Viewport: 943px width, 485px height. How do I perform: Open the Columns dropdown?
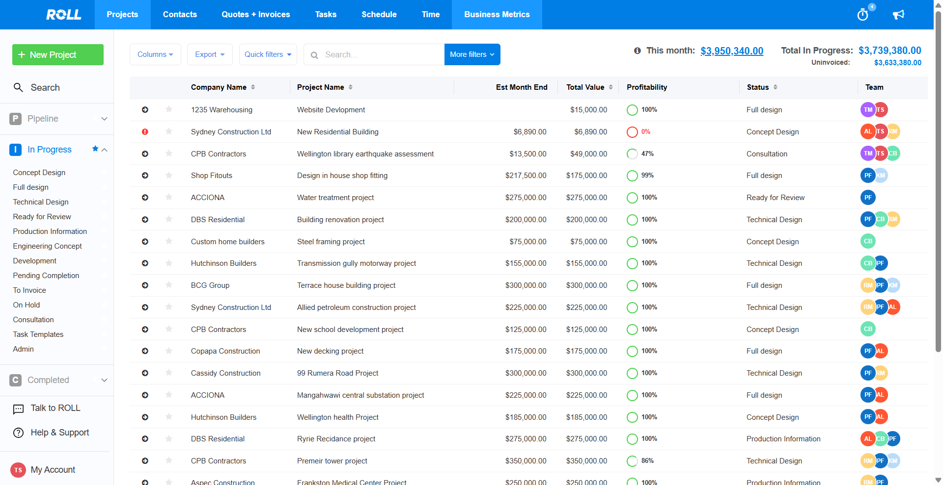[155, 54]
